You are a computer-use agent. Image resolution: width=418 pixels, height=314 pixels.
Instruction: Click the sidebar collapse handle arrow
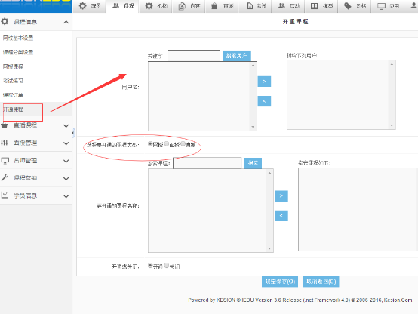coord(73,133)
